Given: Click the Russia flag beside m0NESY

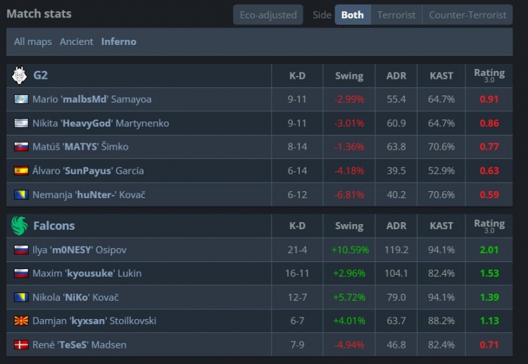Looking at the screenshot, I should click(x=20, y=250).
